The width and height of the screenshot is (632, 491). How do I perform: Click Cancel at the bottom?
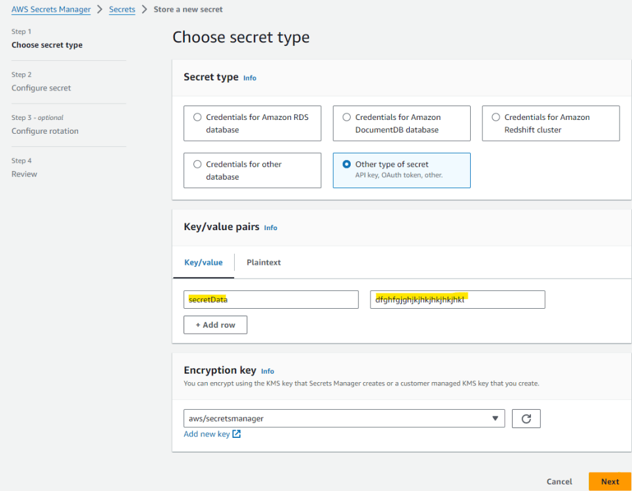559,481
